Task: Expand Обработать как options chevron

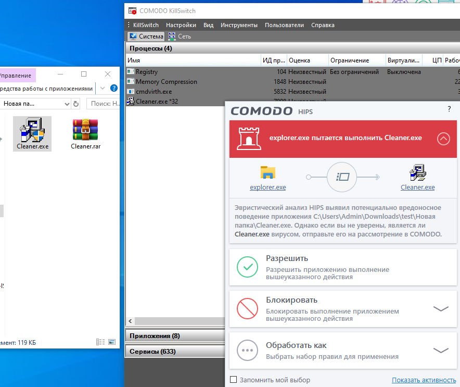Action: coord(441,351)
